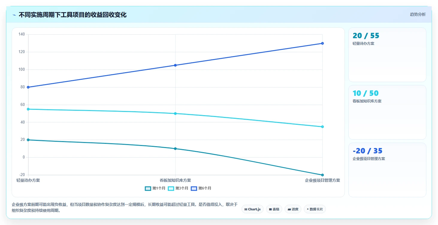
Task: Click the 趋势分析 label in header
Action: click(x=418, y=15)
